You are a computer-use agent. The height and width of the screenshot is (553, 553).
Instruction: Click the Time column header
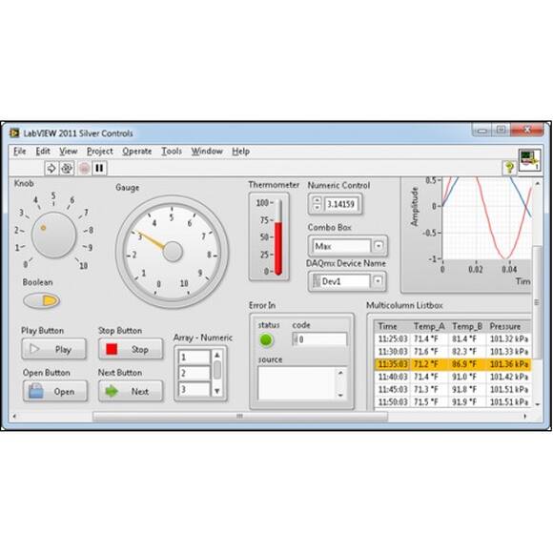click(392, 327)
